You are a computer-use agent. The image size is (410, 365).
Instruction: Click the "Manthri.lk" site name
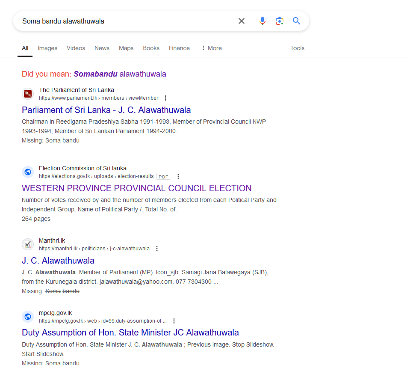coord(52,241)
